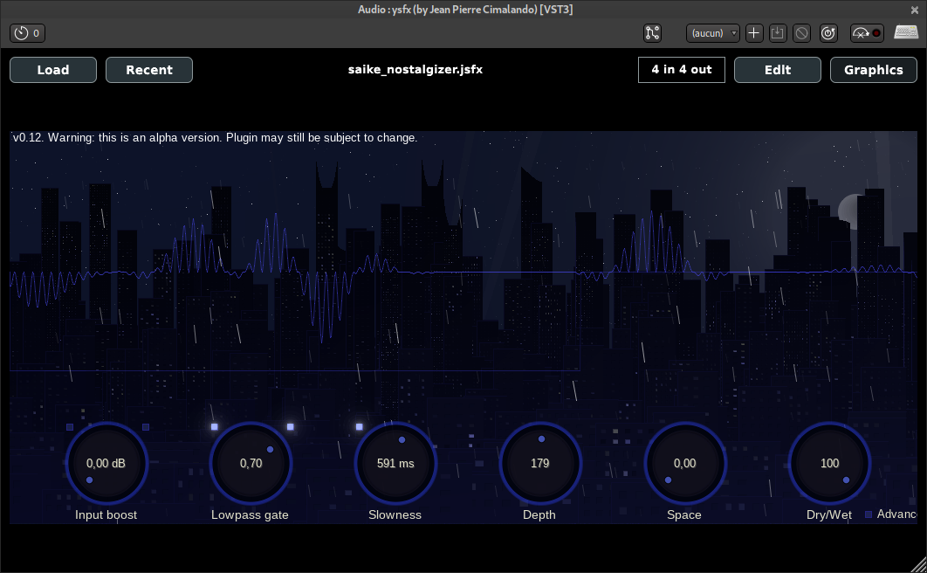The width and height of the screenshot is (927, 573).
Task: Click the window resize grip corner
Action: 919,565
